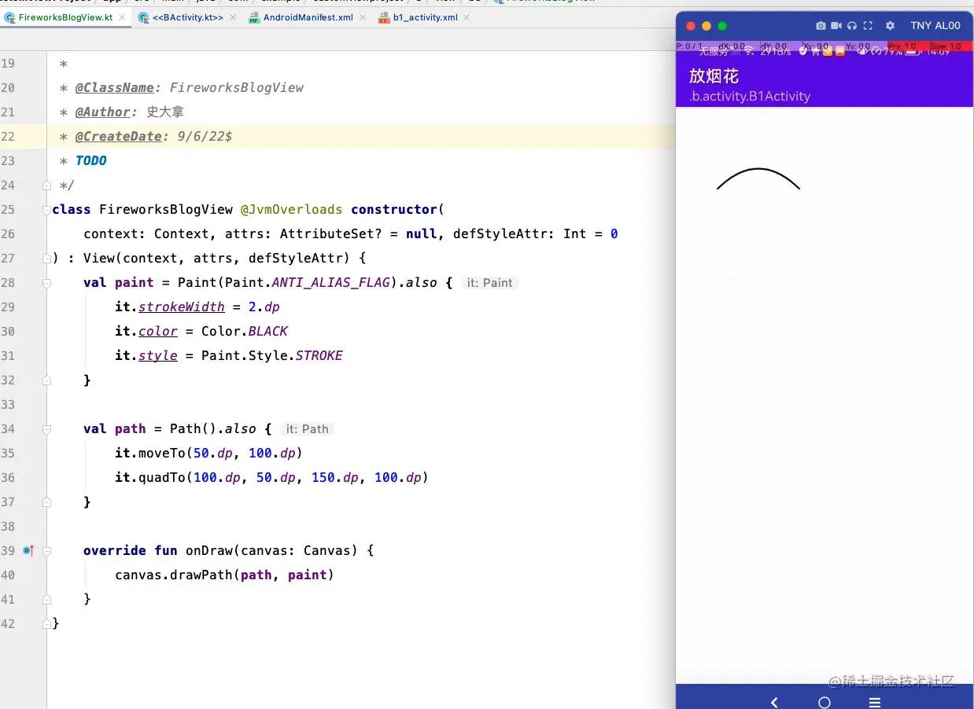This screenshot has height=709, width=974.
Task: Click the battery icon in phone status bar
Action: (x=913, y=51)
